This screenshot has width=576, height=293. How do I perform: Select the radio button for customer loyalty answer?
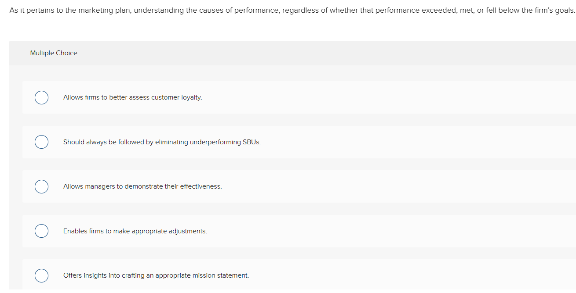coord(41,97)
